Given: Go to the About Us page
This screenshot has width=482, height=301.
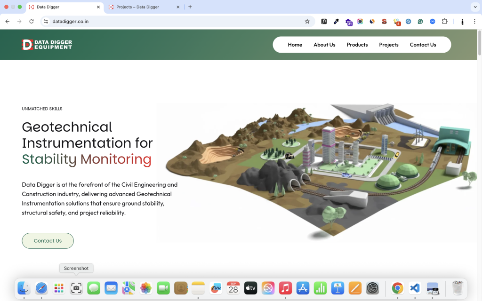Looking at the screenshot, I should point(324,45).
